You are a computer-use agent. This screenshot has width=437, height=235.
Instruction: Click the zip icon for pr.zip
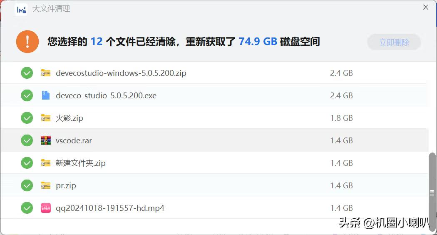tap(46, 185)
